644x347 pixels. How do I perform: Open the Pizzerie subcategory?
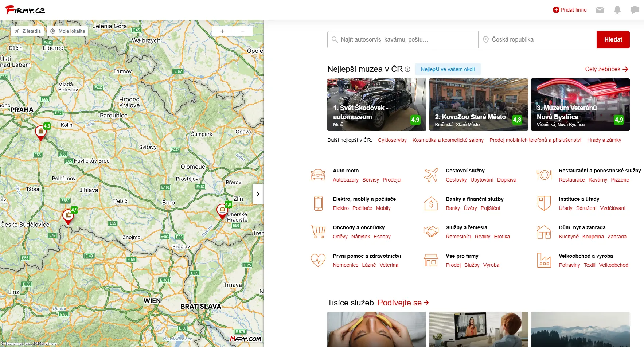tap(620, 180)
